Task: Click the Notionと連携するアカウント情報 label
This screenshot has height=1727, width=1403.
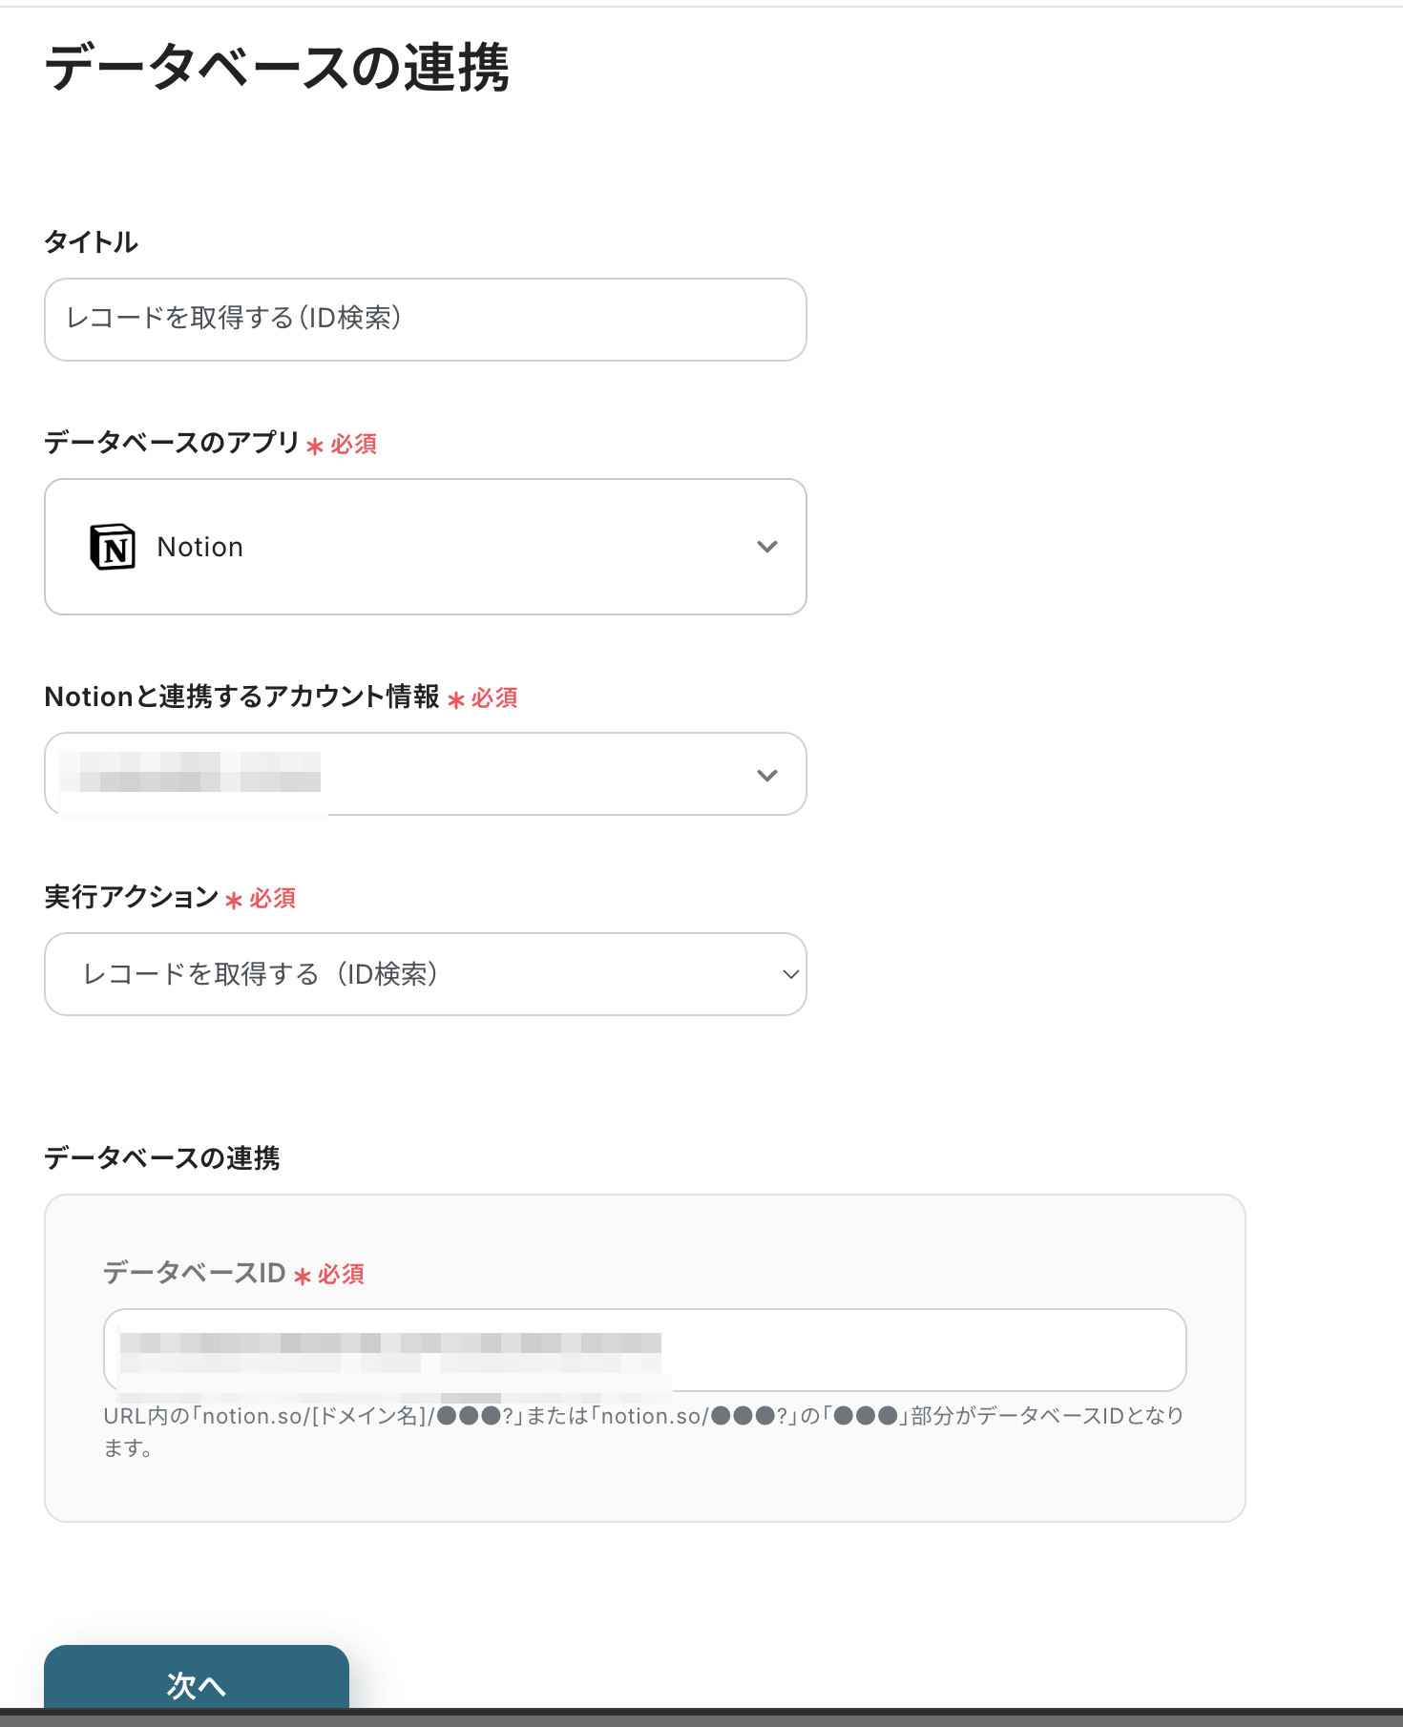Action: 242,697
